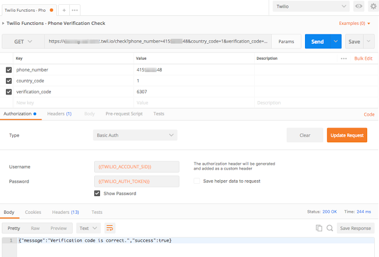Expand the Examples (0) dropdown
379x257 pixels.
pyautogui.click(x=355, y=24)
